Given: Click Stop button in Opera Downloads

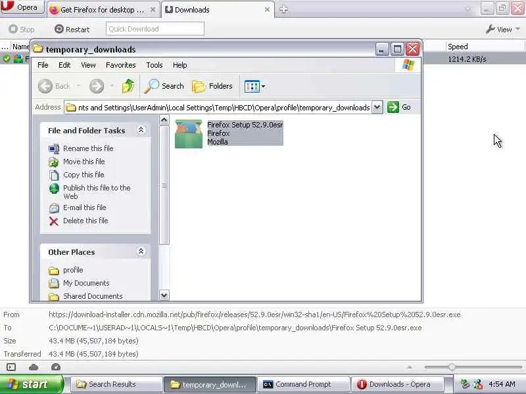Looking at the screenshot, I should click(22, 30).
